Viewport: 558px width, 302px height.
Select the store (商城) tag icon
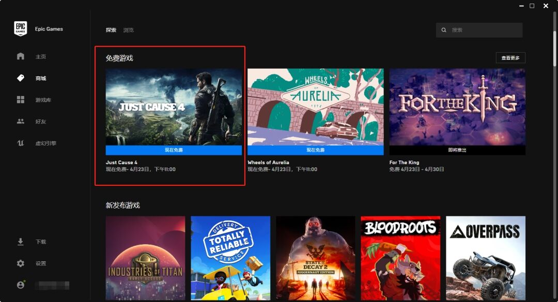(21, 78)
